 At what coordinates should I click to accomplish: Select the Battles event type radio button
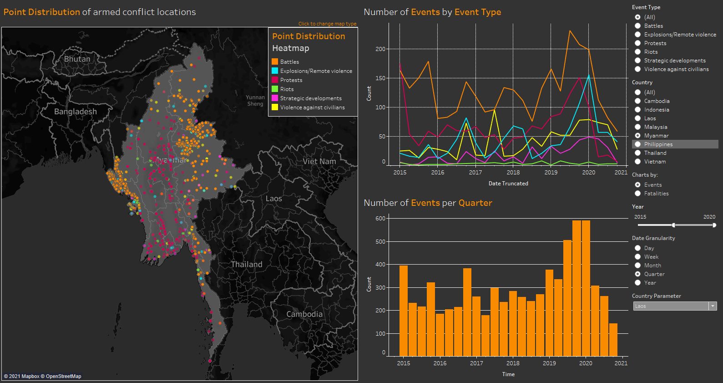pyautogui.click(x=638, y=26)
